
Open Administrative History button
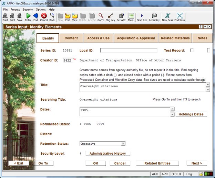click(x=107, y=154)
